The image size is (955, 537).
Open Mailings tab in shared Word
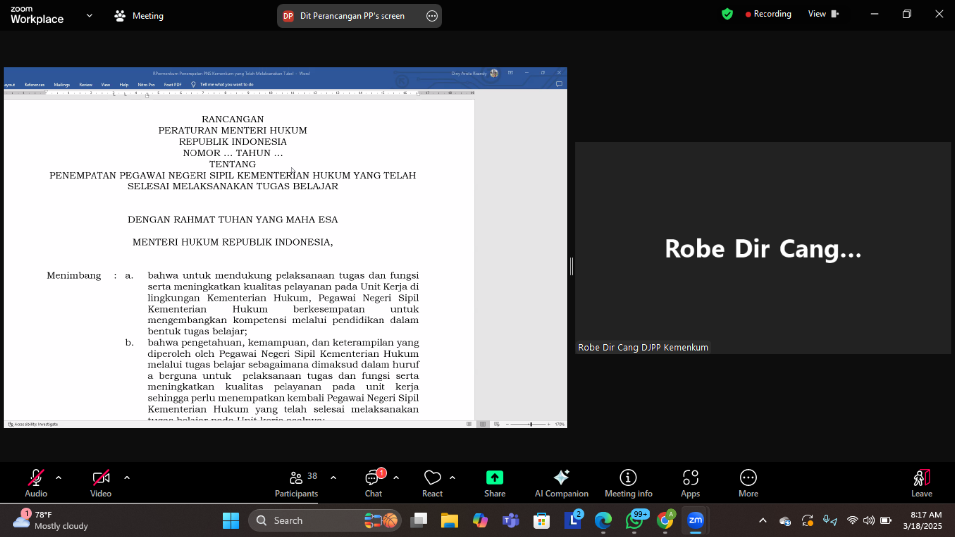[62, 85]
